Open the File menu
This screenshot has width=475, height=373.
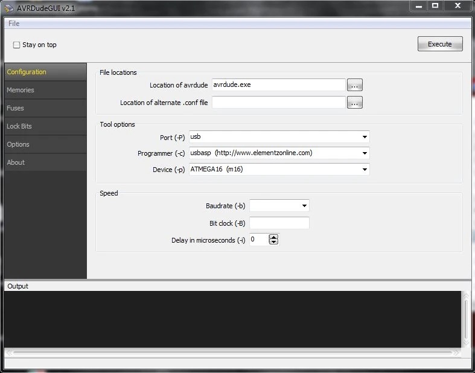click(x=14, y=24)
